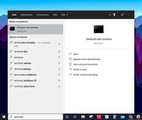Choose Anclar a Inicio
The height and width of the screenshot is (120, 142).
[80, 70]
